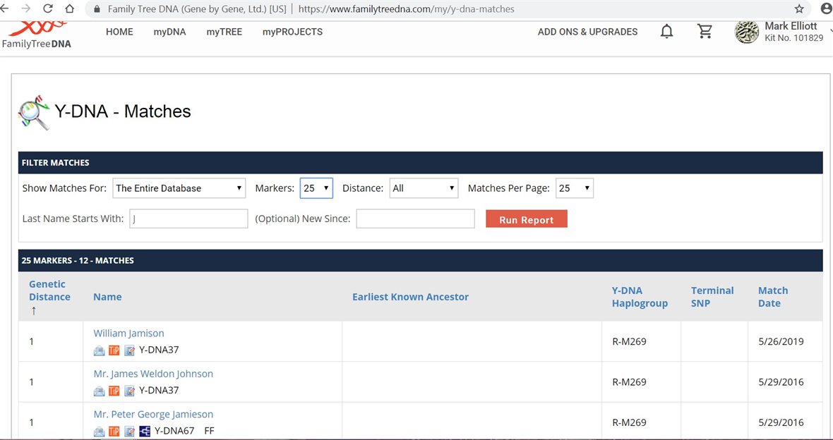Sort by the Genetic Distance column header
Screen dimensions: 833x440
[49, 291]
